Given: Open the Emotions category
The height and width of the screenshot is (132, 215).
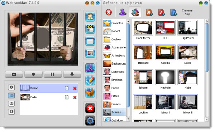Looking at the screenshot, I should (114, 80).
